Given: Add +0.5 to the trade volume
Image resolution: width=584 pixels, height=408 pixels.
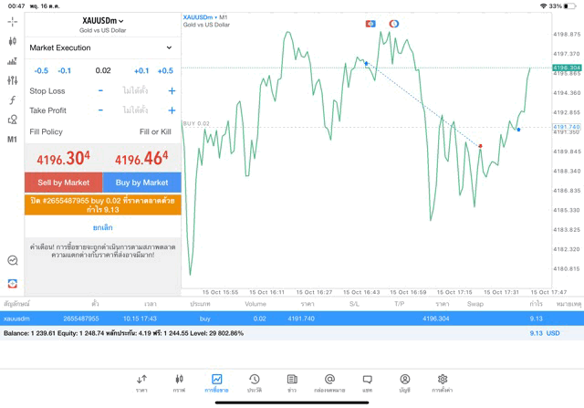Looking at the screenshot, I should point(164,70).
